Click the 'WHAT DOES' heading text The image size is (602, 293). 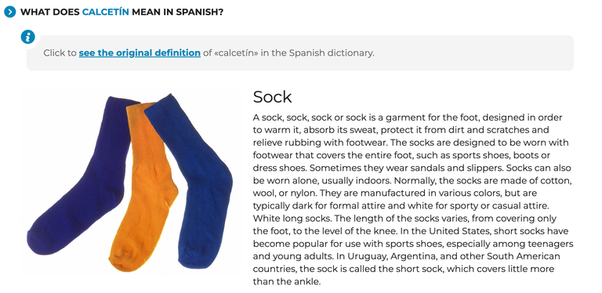click(50, 12)
